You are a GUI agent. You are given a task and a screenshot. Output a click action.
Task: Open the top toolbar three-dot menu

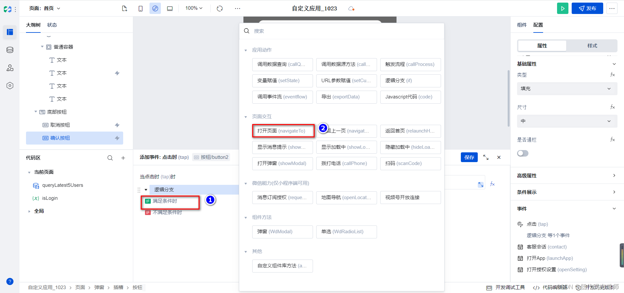pyautogui.click(x=238, y=8)
